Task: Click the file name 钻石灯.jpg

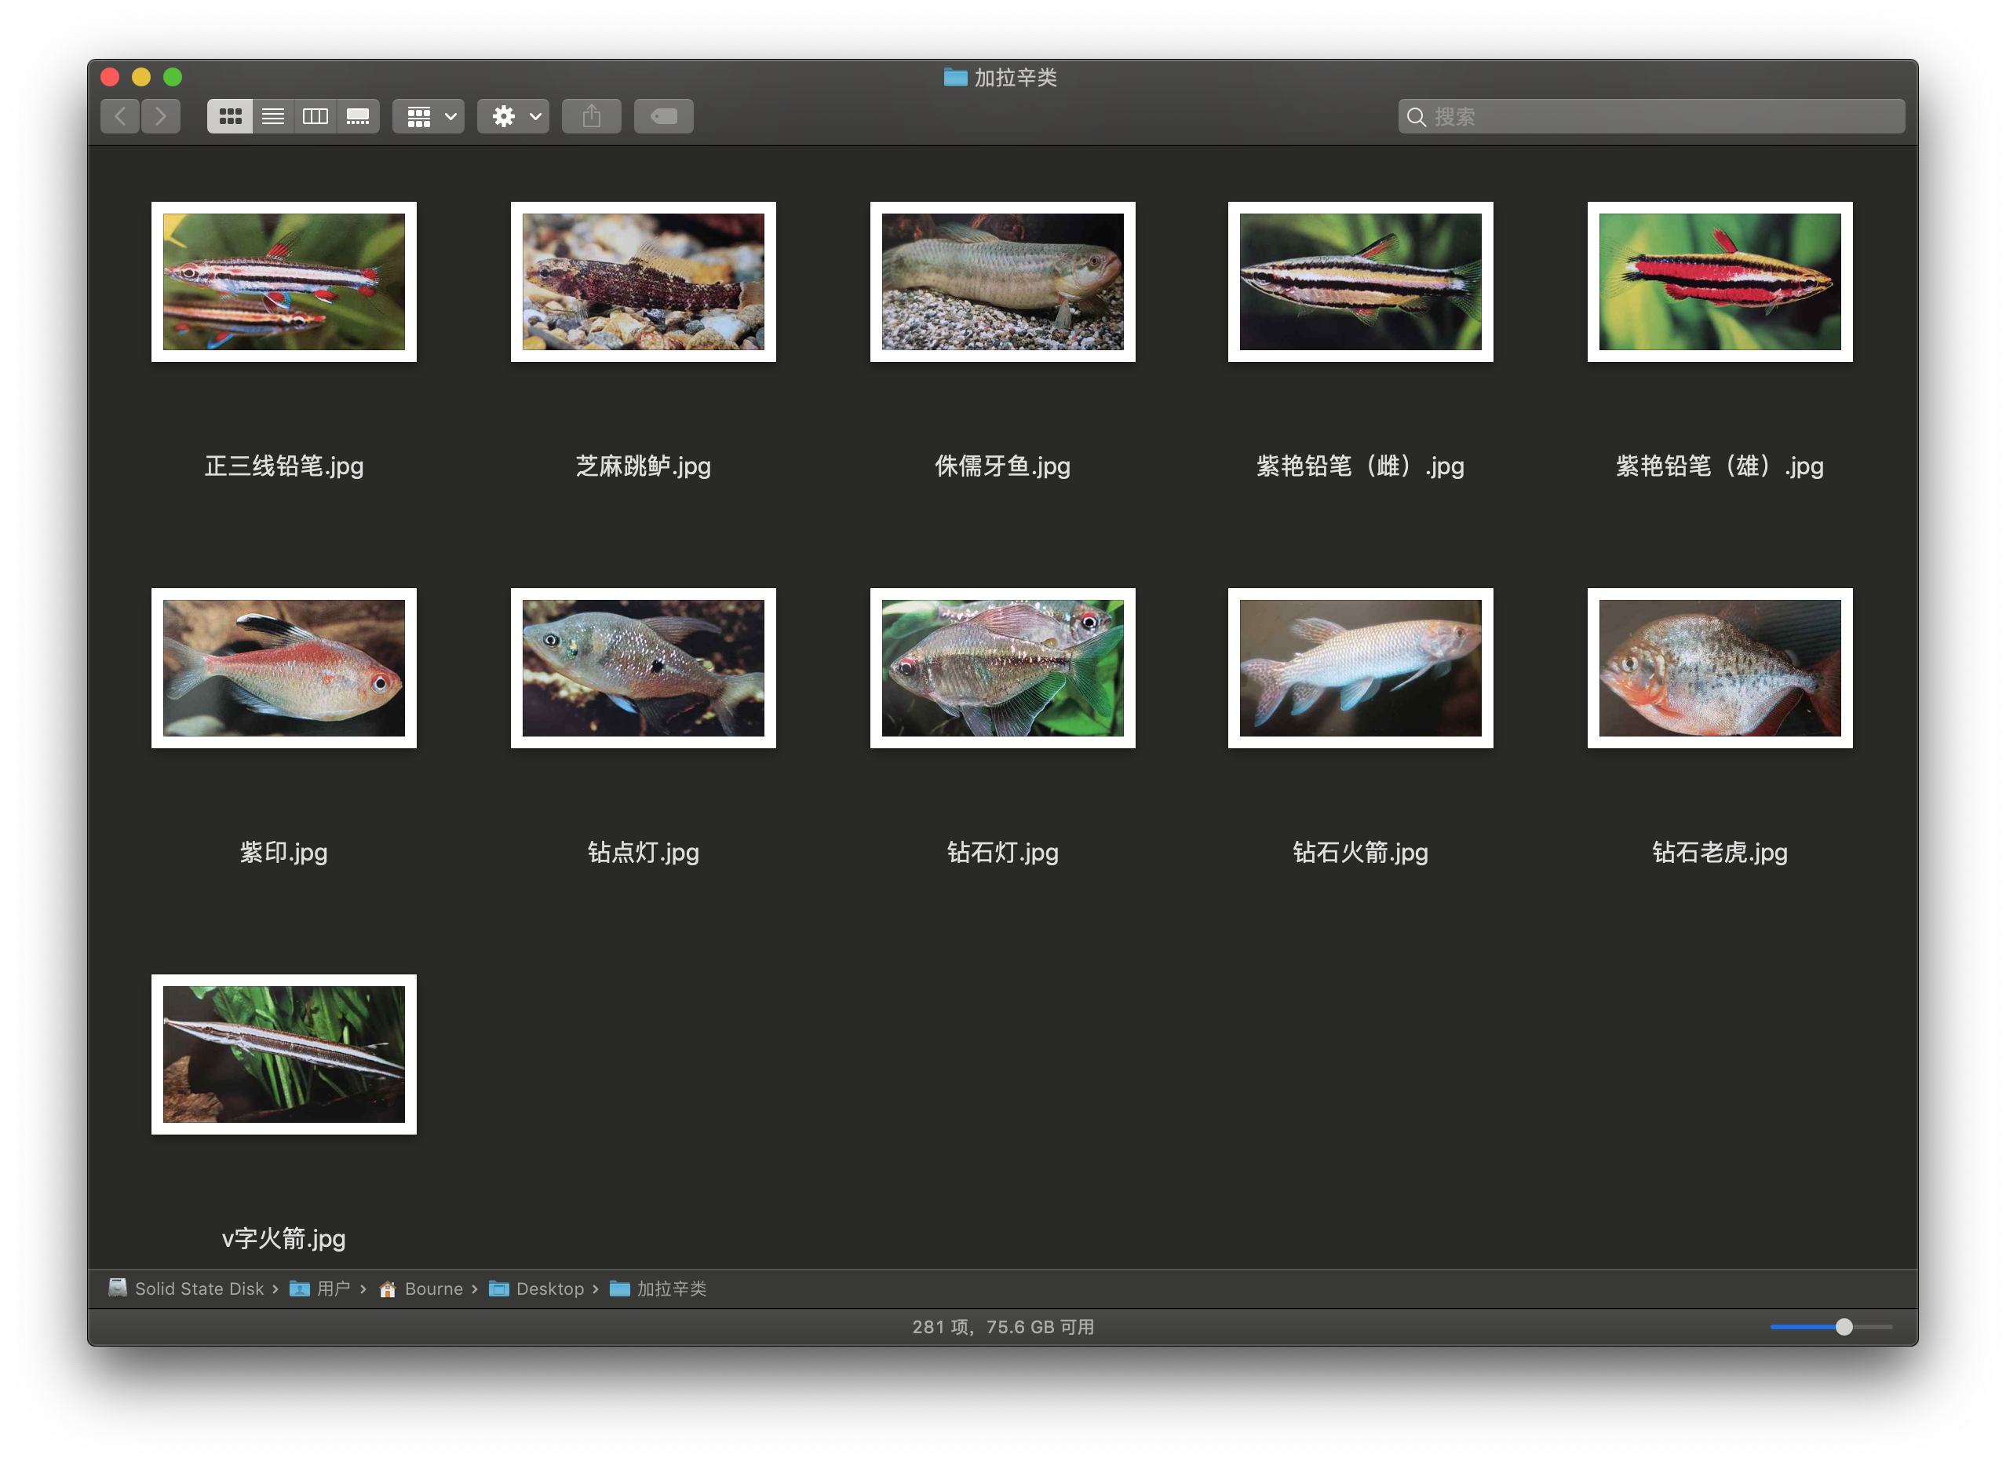Action: tap(1002, 853)
